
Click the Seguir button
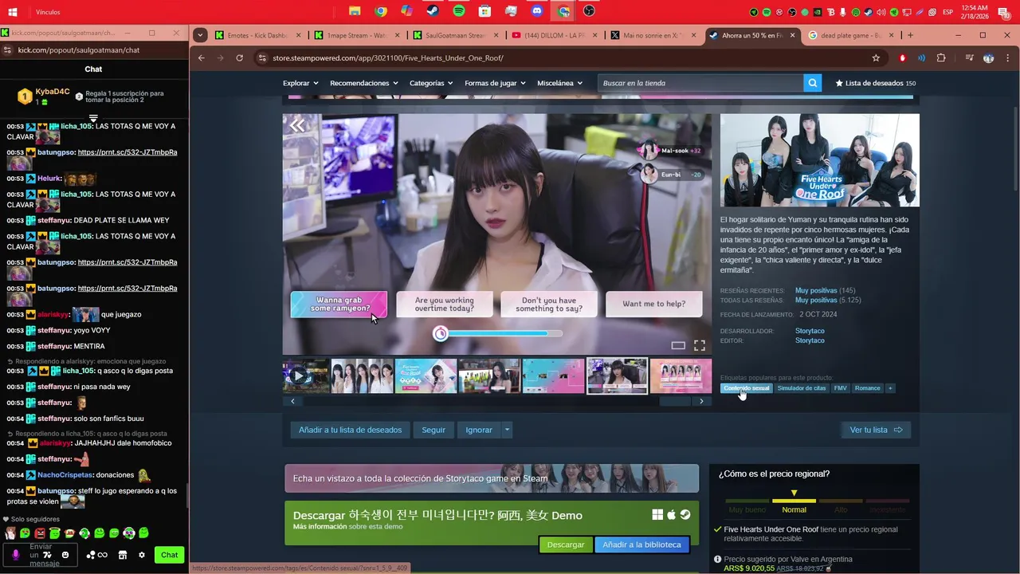click(x=433, y=430)
